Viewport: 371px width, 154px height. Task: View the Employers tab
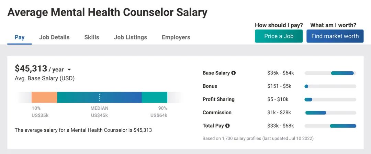coord(176,37)
